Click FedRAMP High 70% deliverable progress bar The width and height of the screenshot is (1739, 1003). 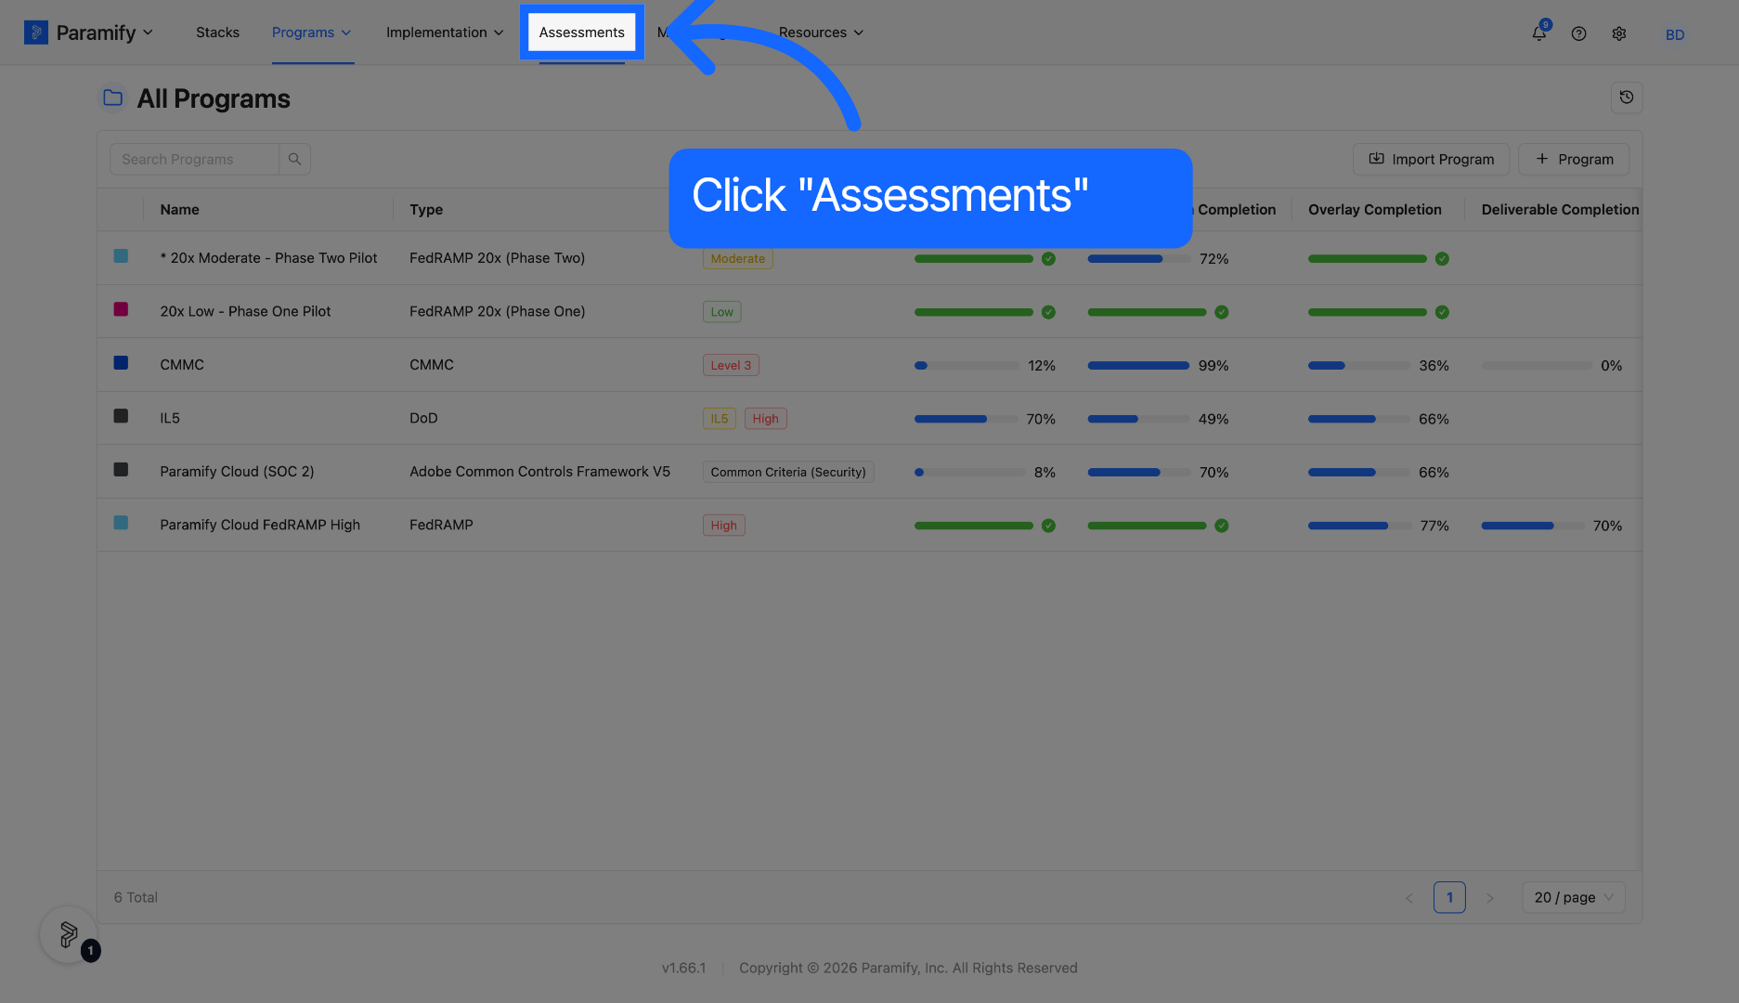pyautogui.click(x=1533, y=526)
